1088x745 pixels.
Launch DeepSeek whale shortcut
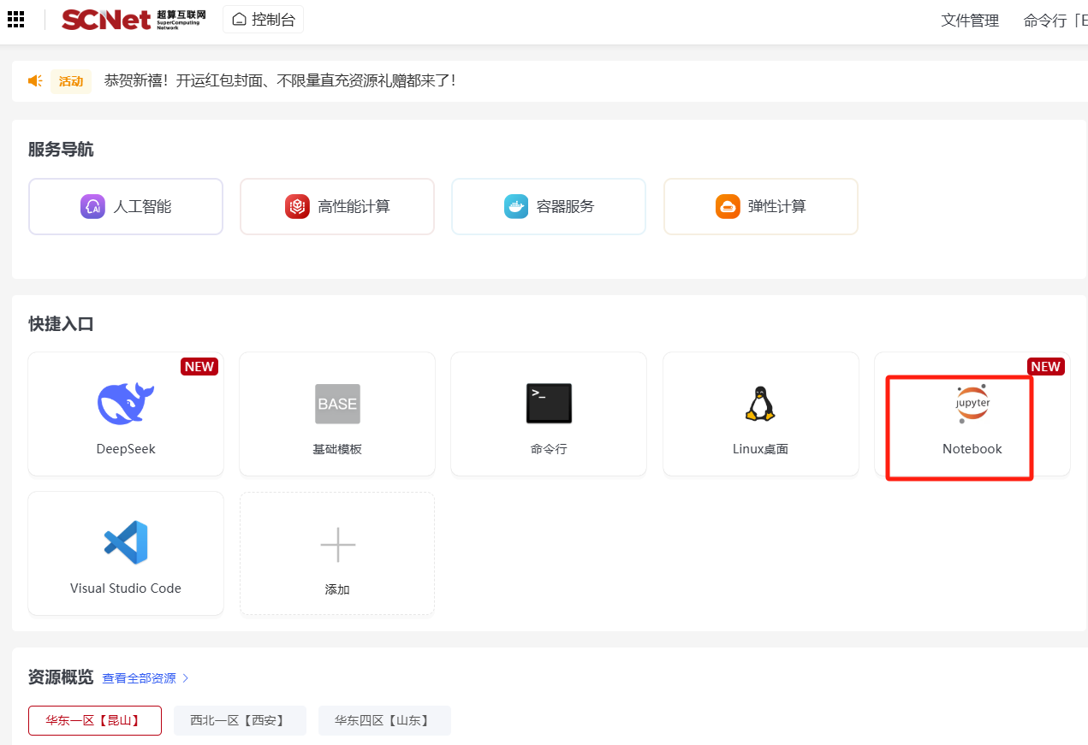point(126,404)
